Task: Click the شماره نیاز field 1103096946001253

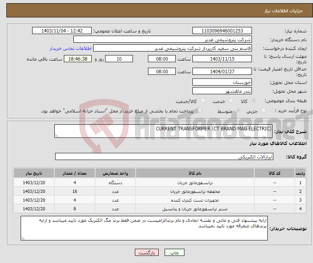Action: (222, 30)
